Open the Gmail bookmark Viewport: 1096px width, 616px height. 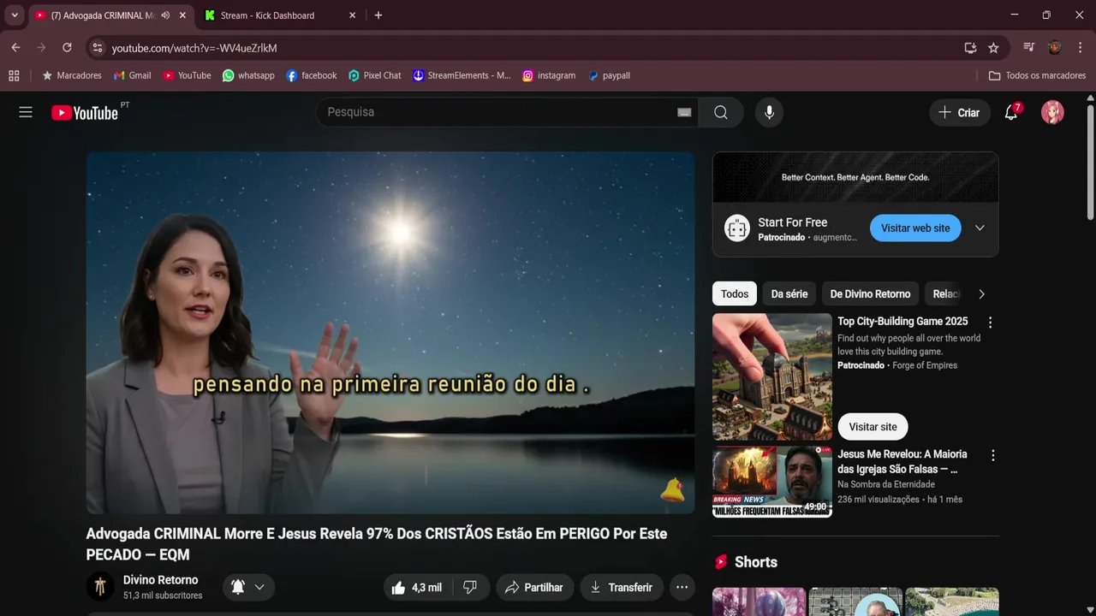pyautogui.click(x=133, y=75)
